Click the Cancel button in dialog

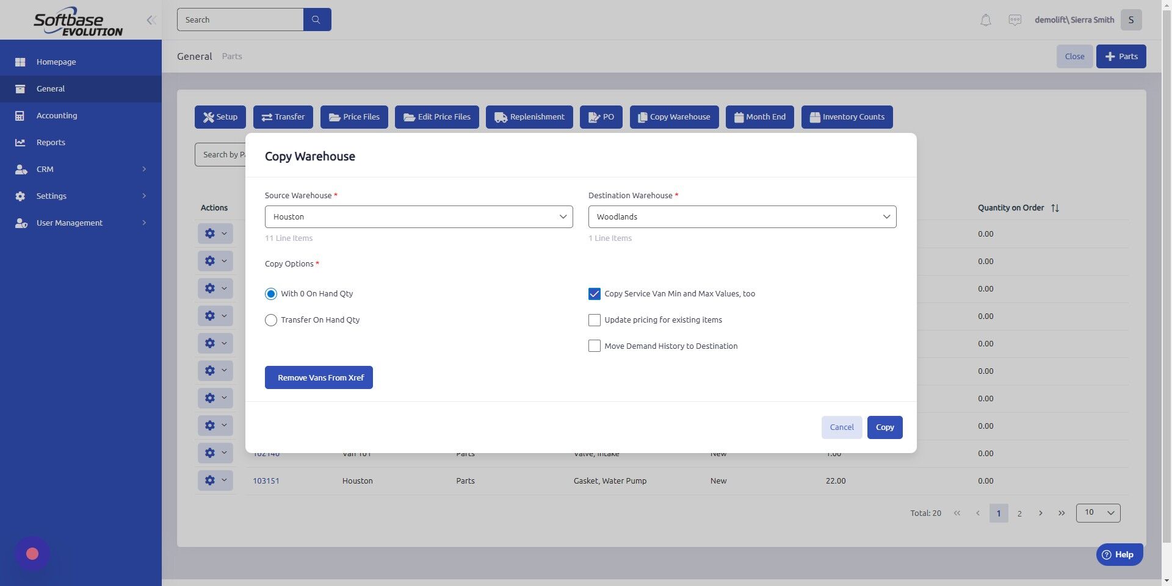(x=842, y=427)
